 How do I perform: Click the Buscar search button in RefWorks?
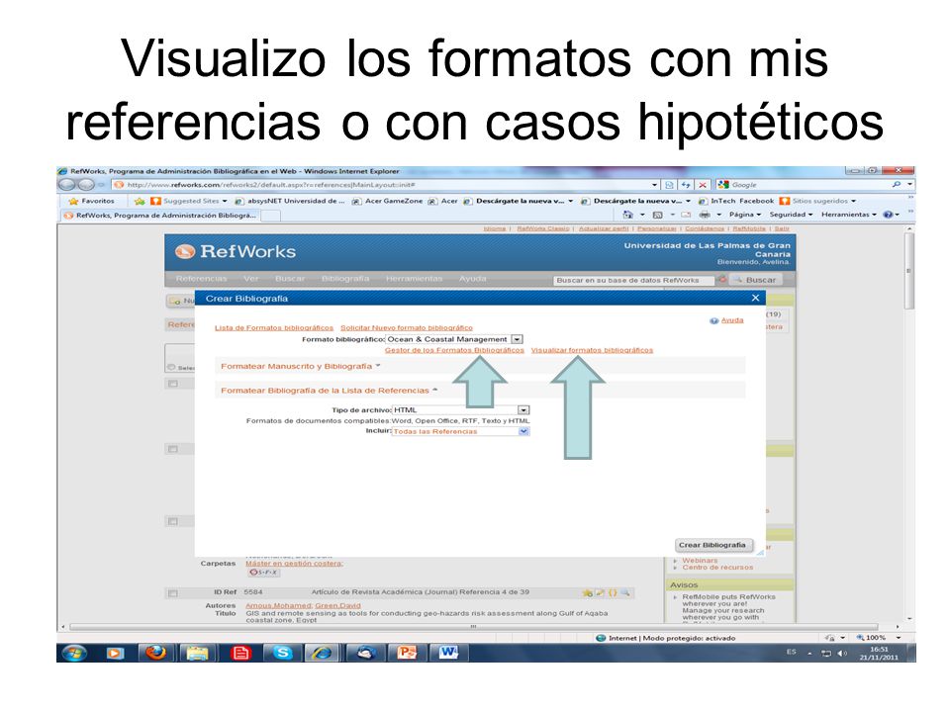point(755,280)
